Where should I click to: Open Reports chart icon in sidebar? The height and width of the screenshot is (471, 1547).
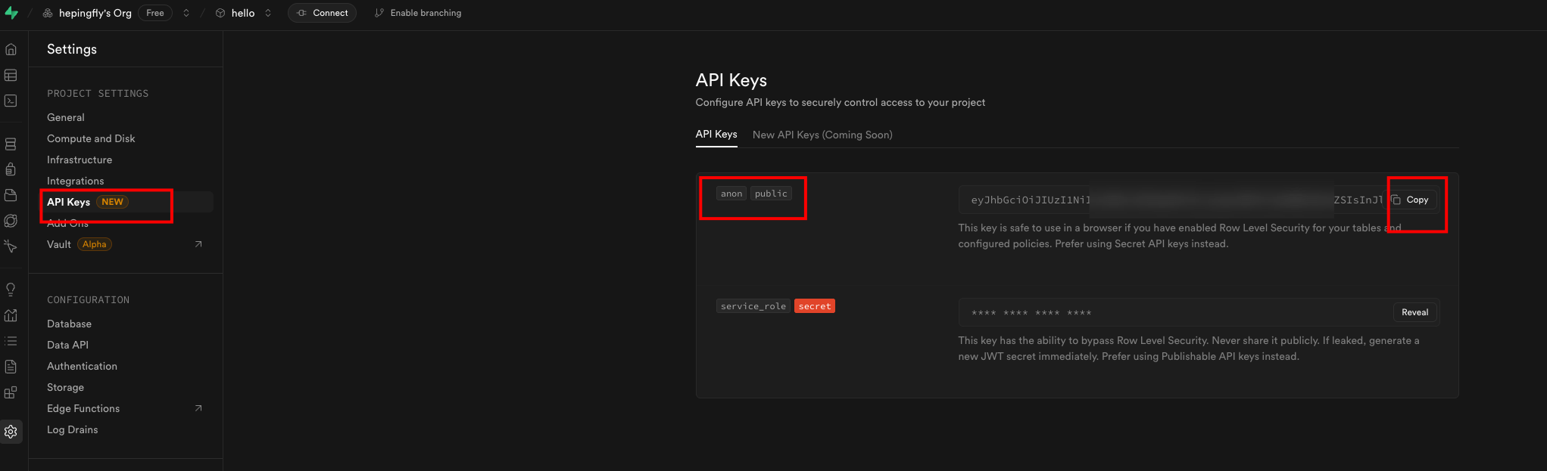point(11,315)
